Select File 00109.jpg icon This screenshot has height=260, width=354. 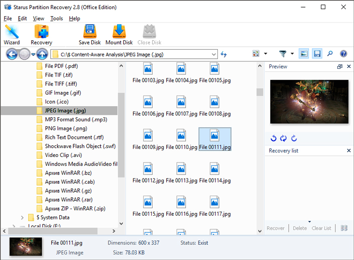coord(148,135)
